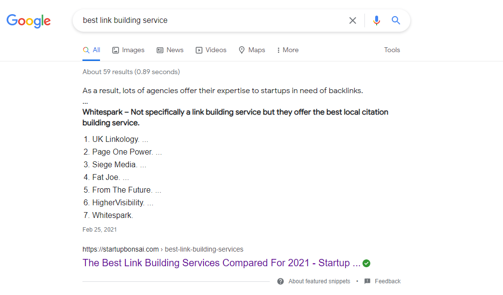Open the search Tools menu
This screenshot has height=295, width=503.
point(392,50)
